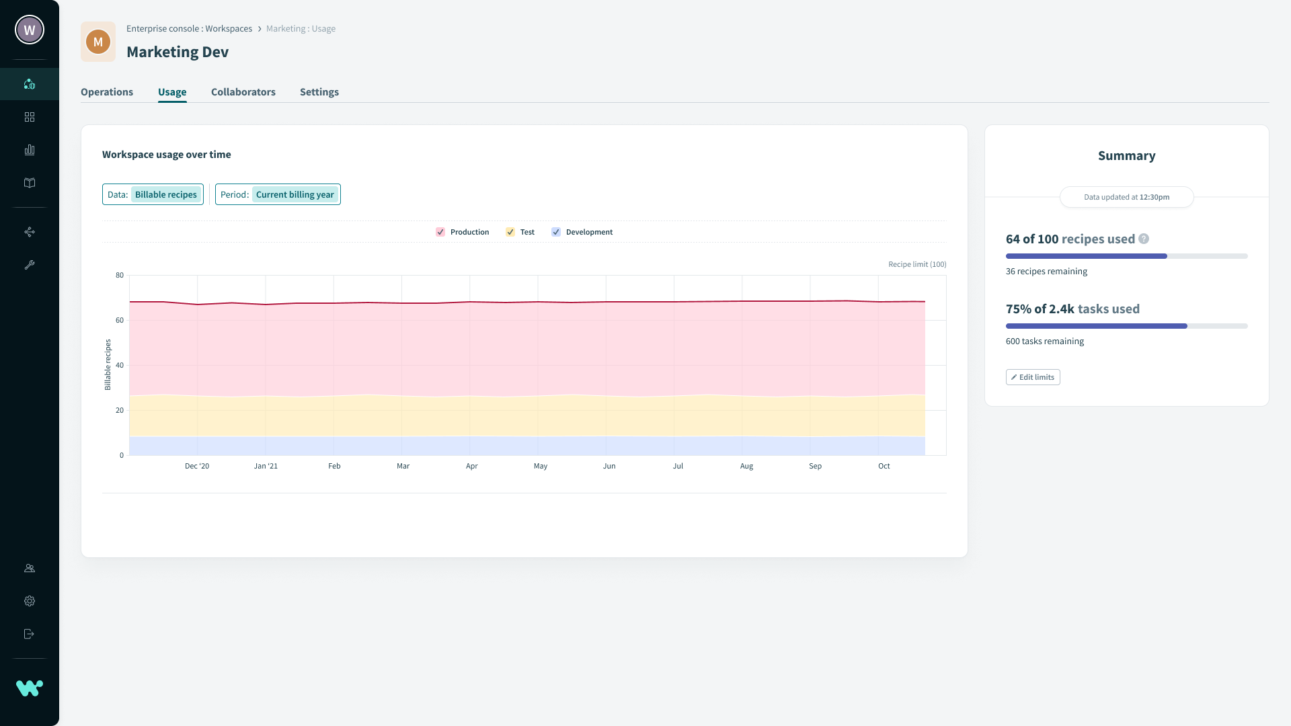Toggle the Development series checkbox

tap(556, 232)
